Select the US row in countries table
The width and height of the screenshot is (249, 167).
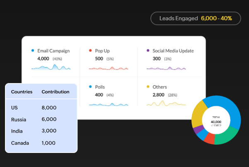click(x=41, y=108)
